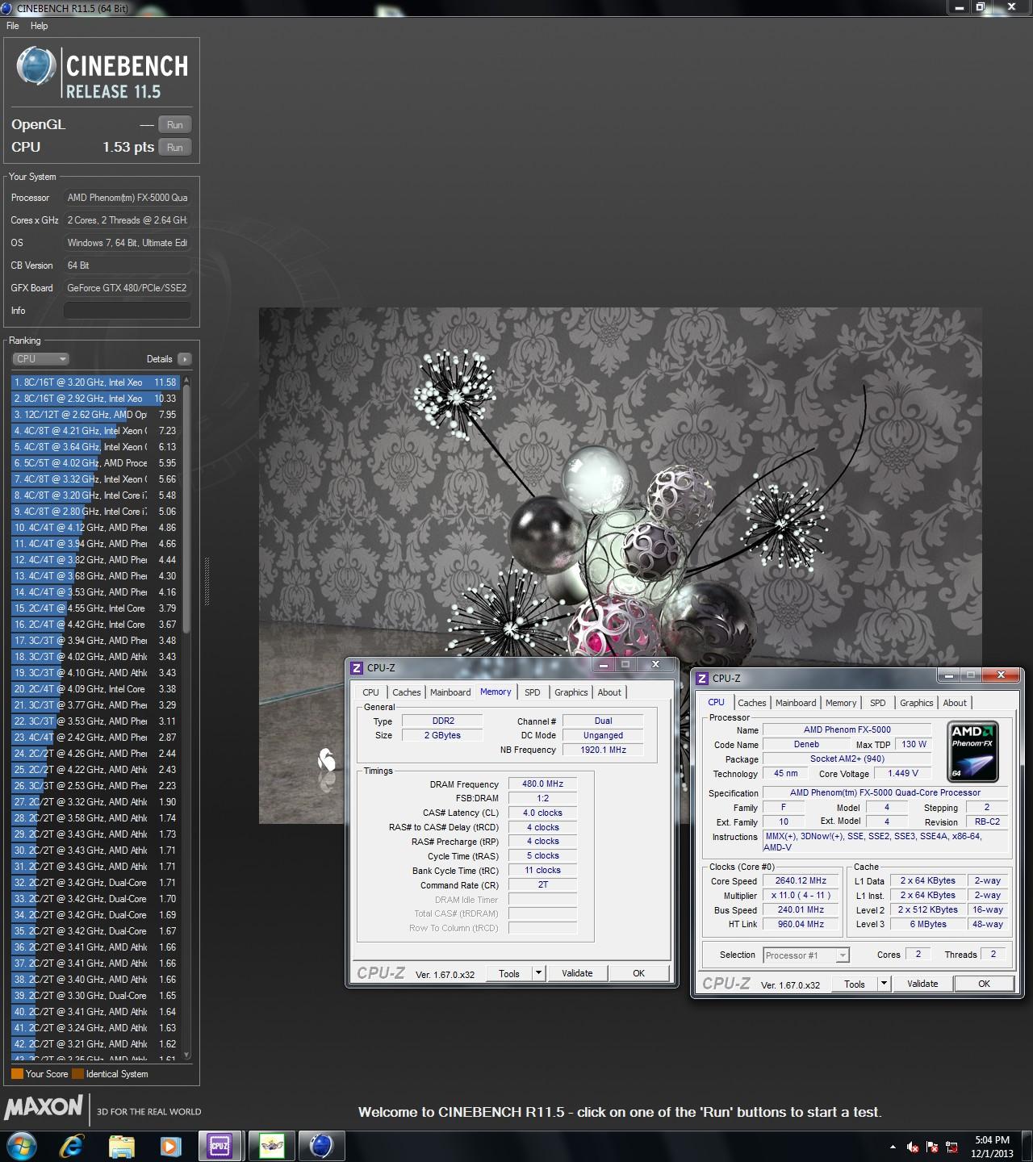
Task: Open the Windows Start menu orb
Action: [x=20, y=1145]
